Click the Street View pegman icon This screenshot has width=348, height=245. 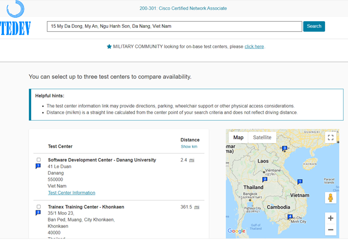(x=331, y=198)
